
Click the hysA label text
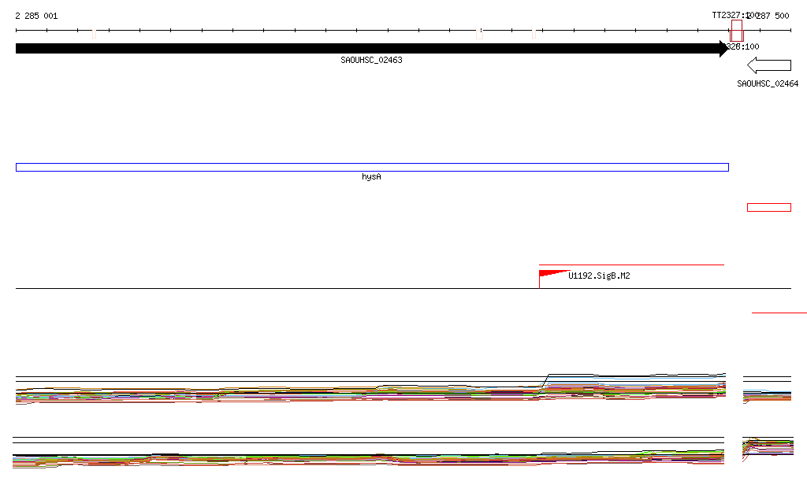click(371, 177)
